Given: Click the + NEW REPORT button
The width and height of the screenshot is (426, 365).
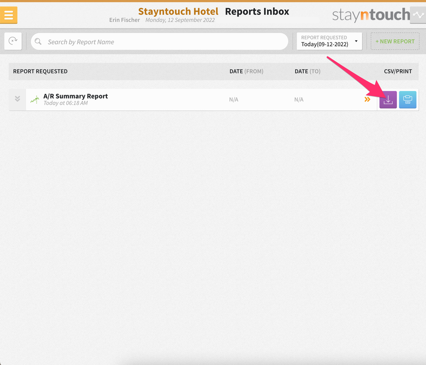Looking at the screenshot, I should coord(395,41).
